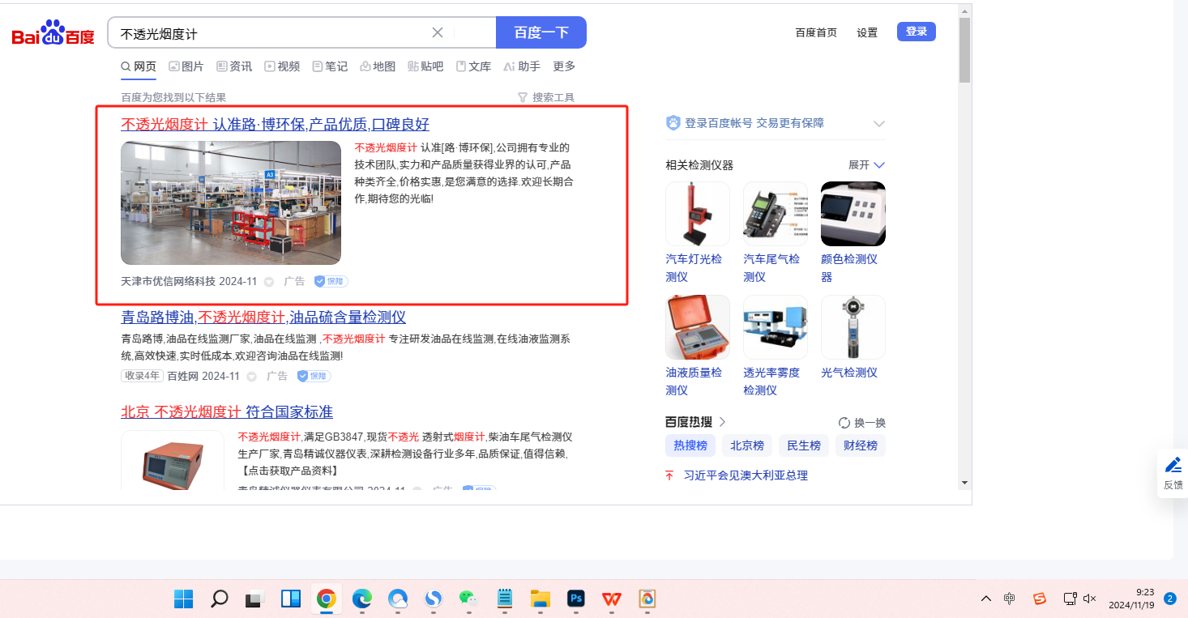Expand the 更多 menu
This screenshot has width=1188, height=618.
[564, 66]
